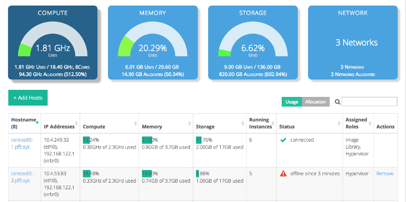Remove the offline centos65-2 host
Image resolution: width=406 pixels, height=202 pixels.
[385, 174]
